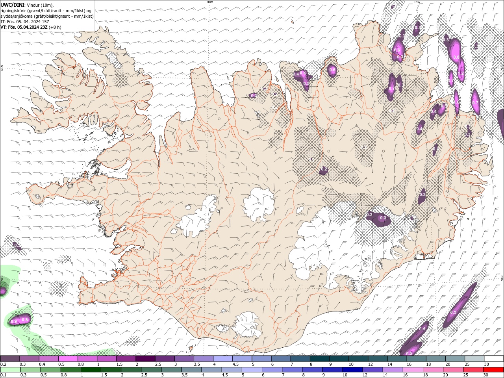Click the light pink 16 swatch, lower legend
Viewport: 504px width, 378px height.
tap(413, 370)
